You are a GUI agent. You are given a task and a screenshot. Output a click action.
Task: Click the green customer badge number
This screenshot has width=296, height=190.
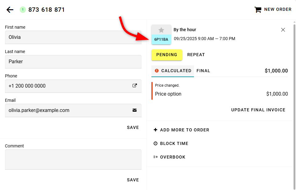point(23,10)
